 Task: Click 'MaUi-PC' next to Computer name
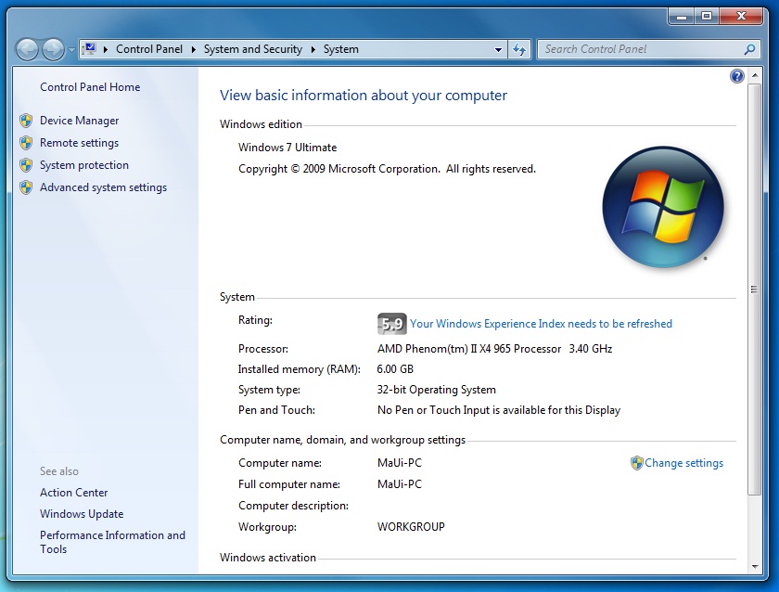(400, 463)
